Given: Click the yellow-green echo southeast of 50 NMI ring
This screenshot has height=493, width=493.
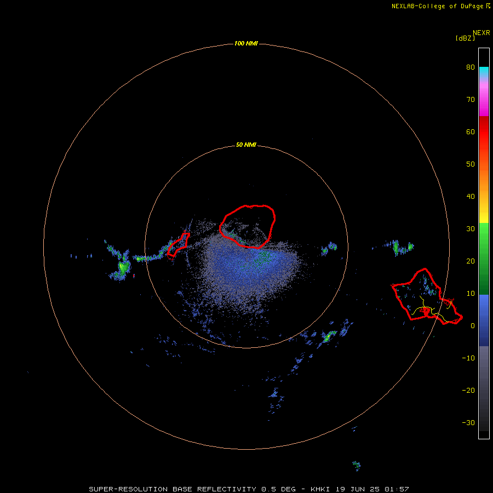Looking at the screenshot, I should point(328,337).
